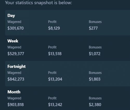Image resolution: width=130 pixels, height=110 pixels.
Task: Click the Wagered label under Week
Action: [x=14, y=47]
